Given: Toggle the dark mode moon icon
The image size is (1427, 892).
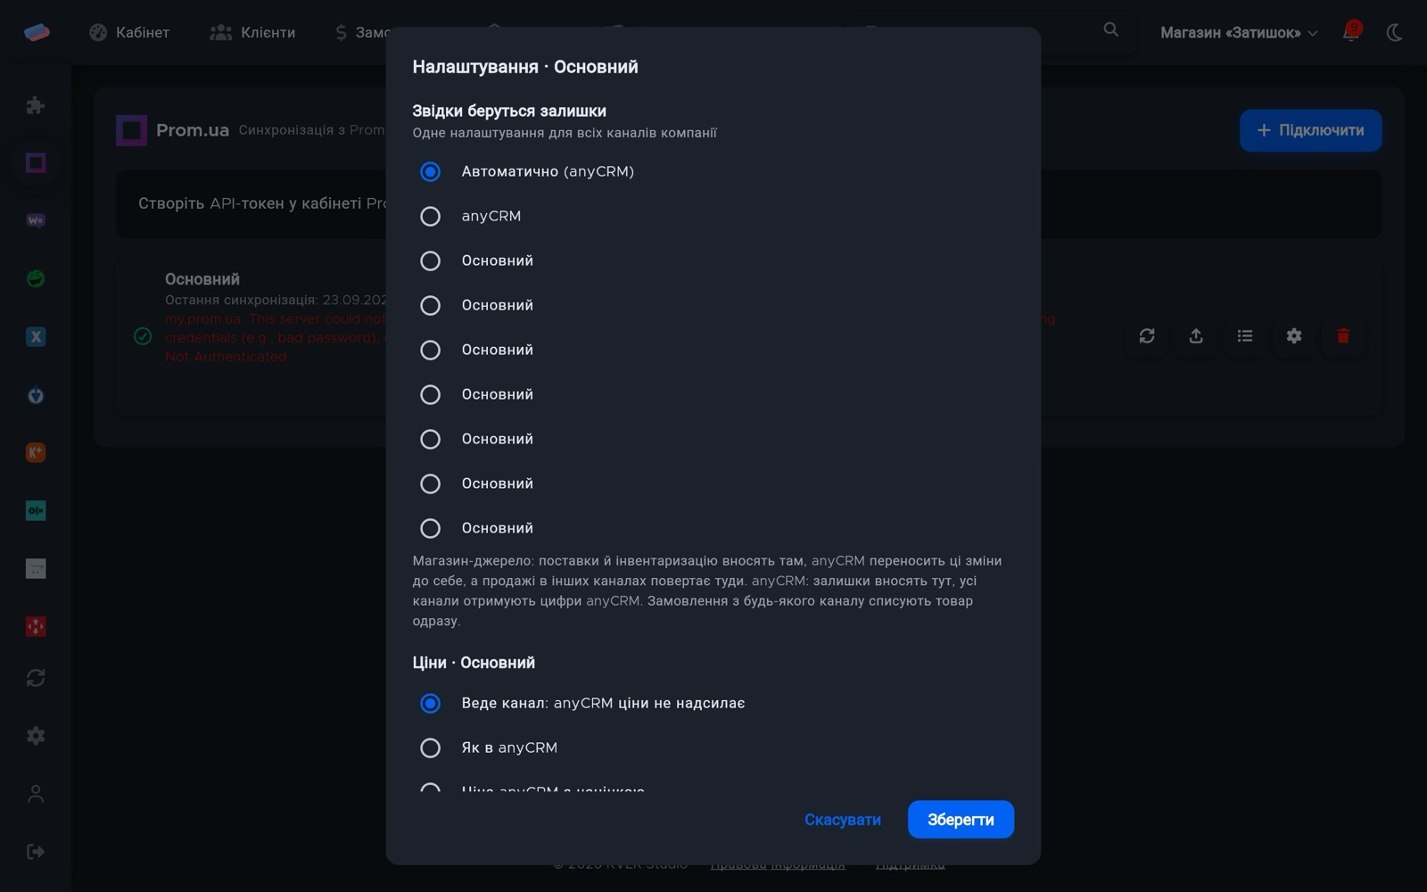Looking at the screenshot, I should pyautogui.click(x=1395, y=33).
